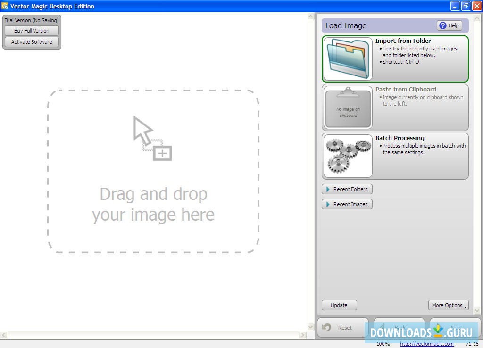Expand the Recent Images list
Image resolution: width=483 pixels, height=348 pixels.
[x=347, y=204]
